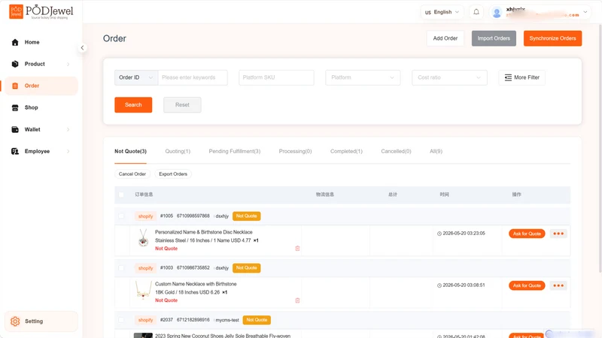This screenshot has height=338, width=602.
Task: Click the Platform SKU input field
Action: [276, 77]
